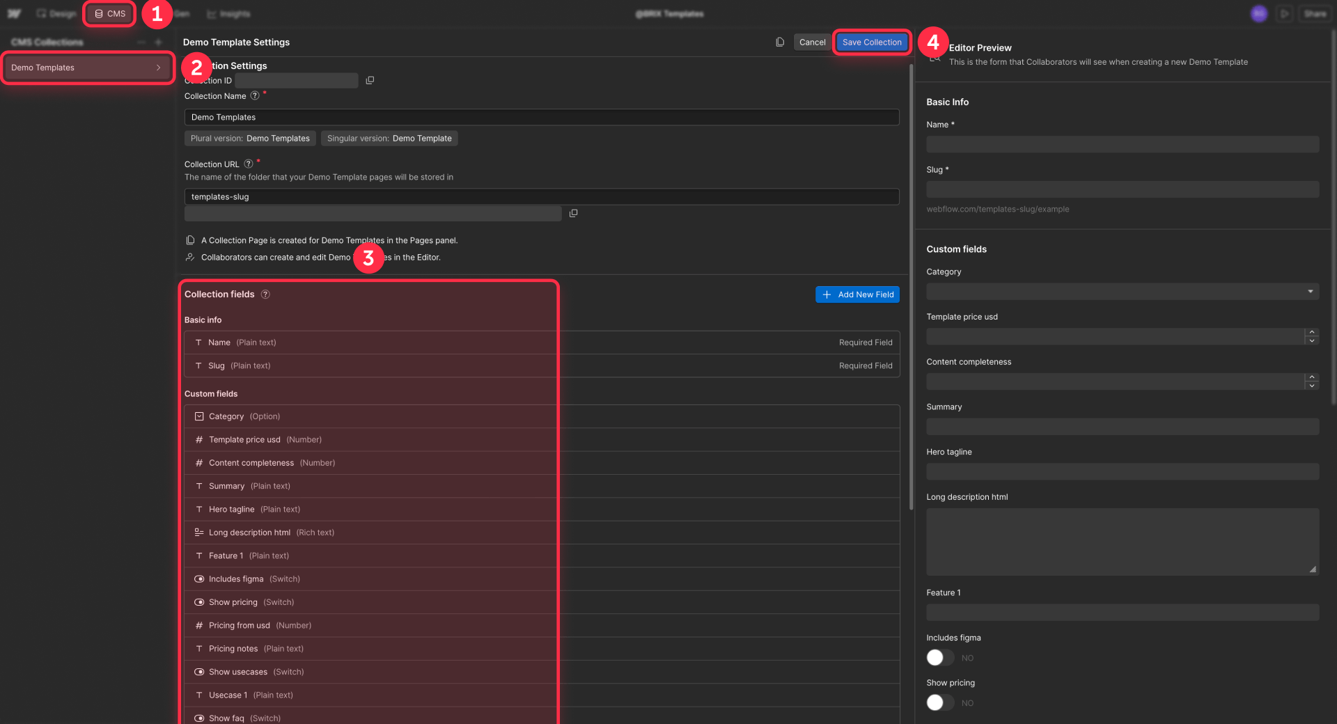
Task: Click the duplicate collection icon beside Cancel
Action: coord(779,42)
